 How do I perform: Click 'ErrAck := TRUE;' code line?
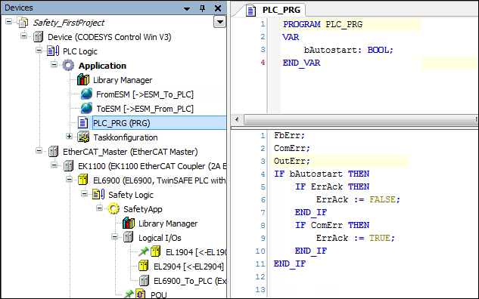pyautogui.click(x=356, y=238)
